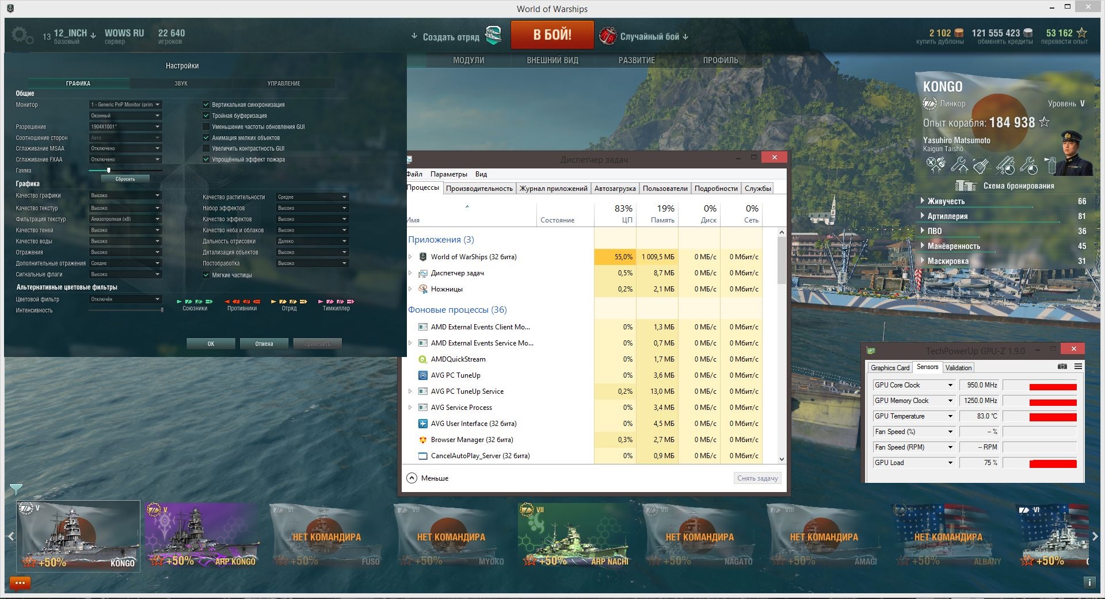Screen dimensions: 1105x599
Task: Enable Увеличить контрастность GUI checkbox
Action: tap(206, 148)
